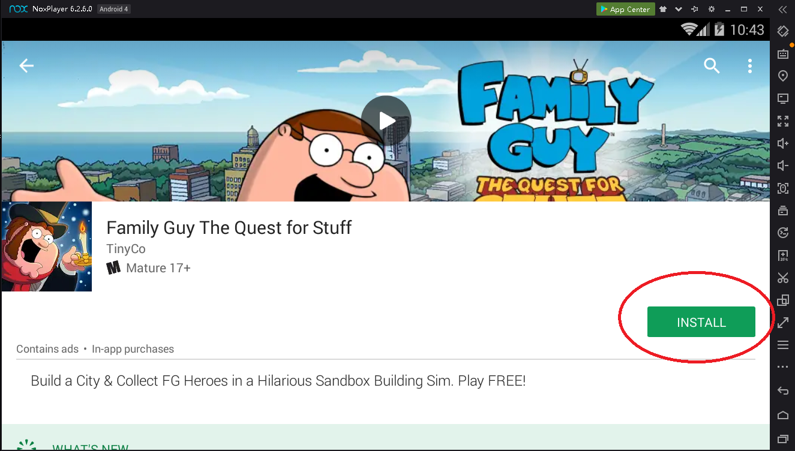Open keyboard control mapping tool

(x=783, y=53)
